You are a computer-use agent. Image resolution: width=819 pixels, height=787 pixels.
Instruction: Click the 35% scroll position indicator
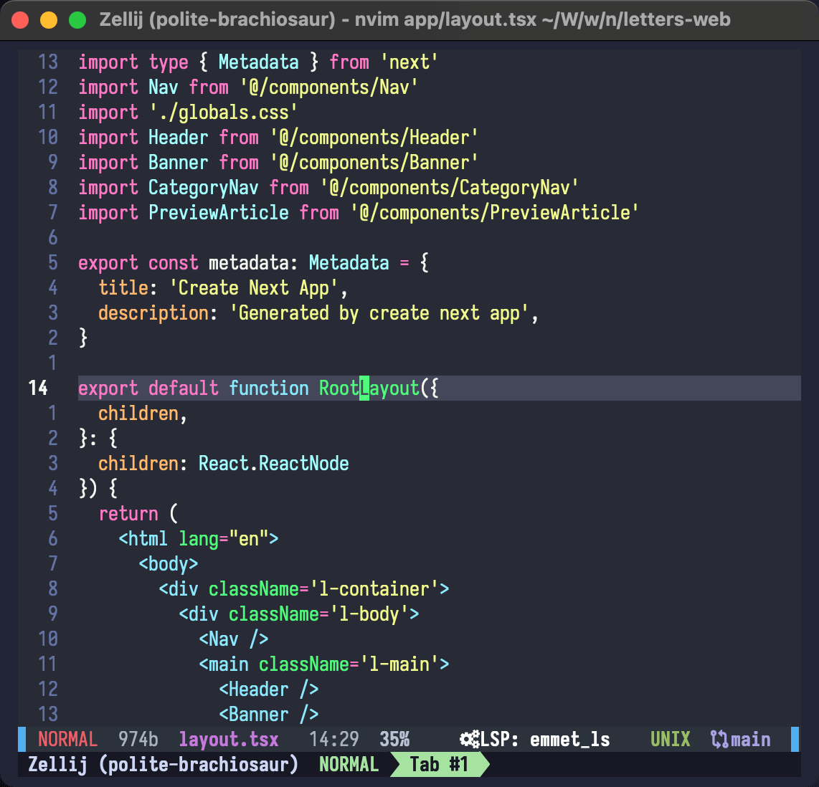[394, 739]
